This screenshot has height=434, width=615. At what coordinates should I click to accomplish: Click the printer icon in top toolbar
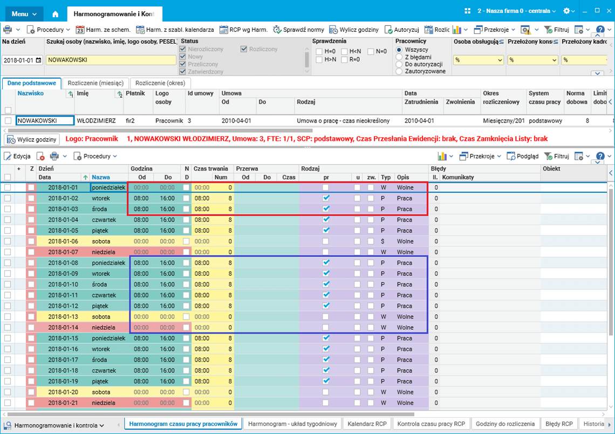8,30
